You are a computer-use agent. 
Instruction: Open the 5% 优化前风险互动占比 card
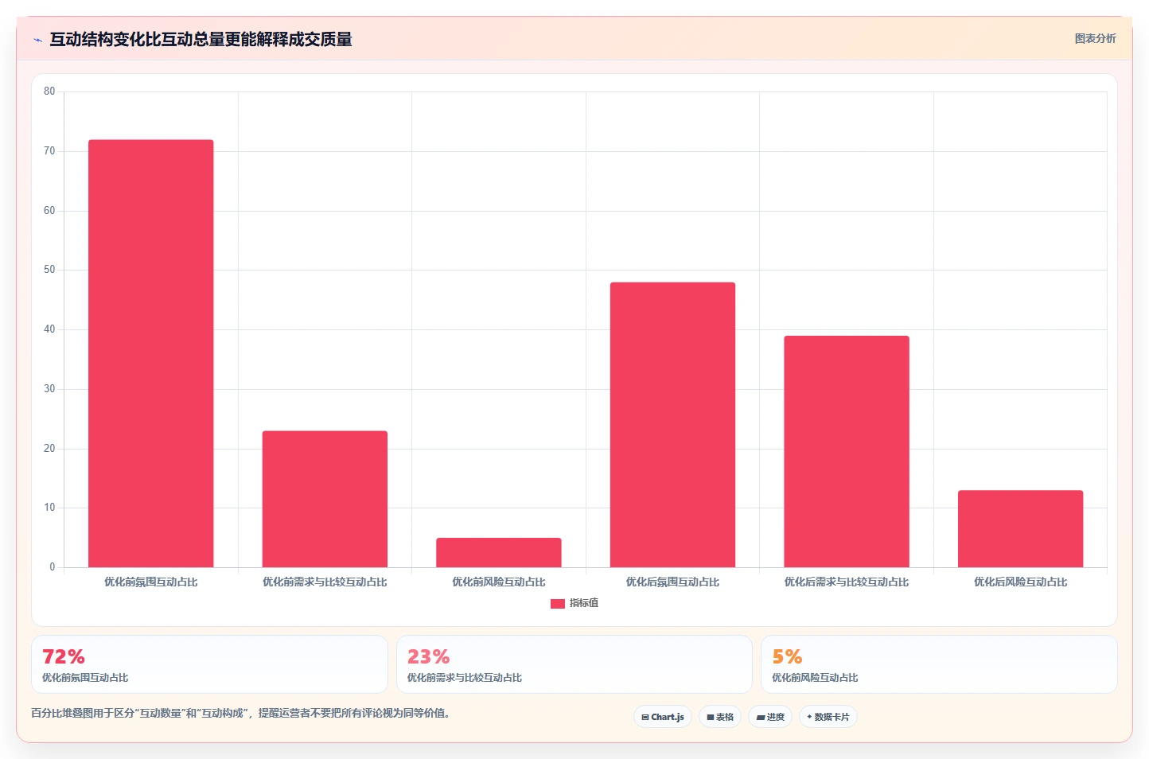pyautogui.click(x=939, y=664)
